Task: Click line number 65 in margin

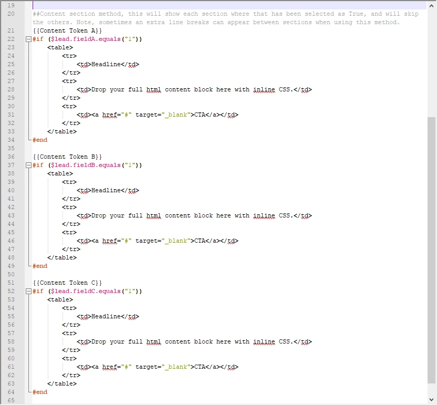Action: coord(11,400)
